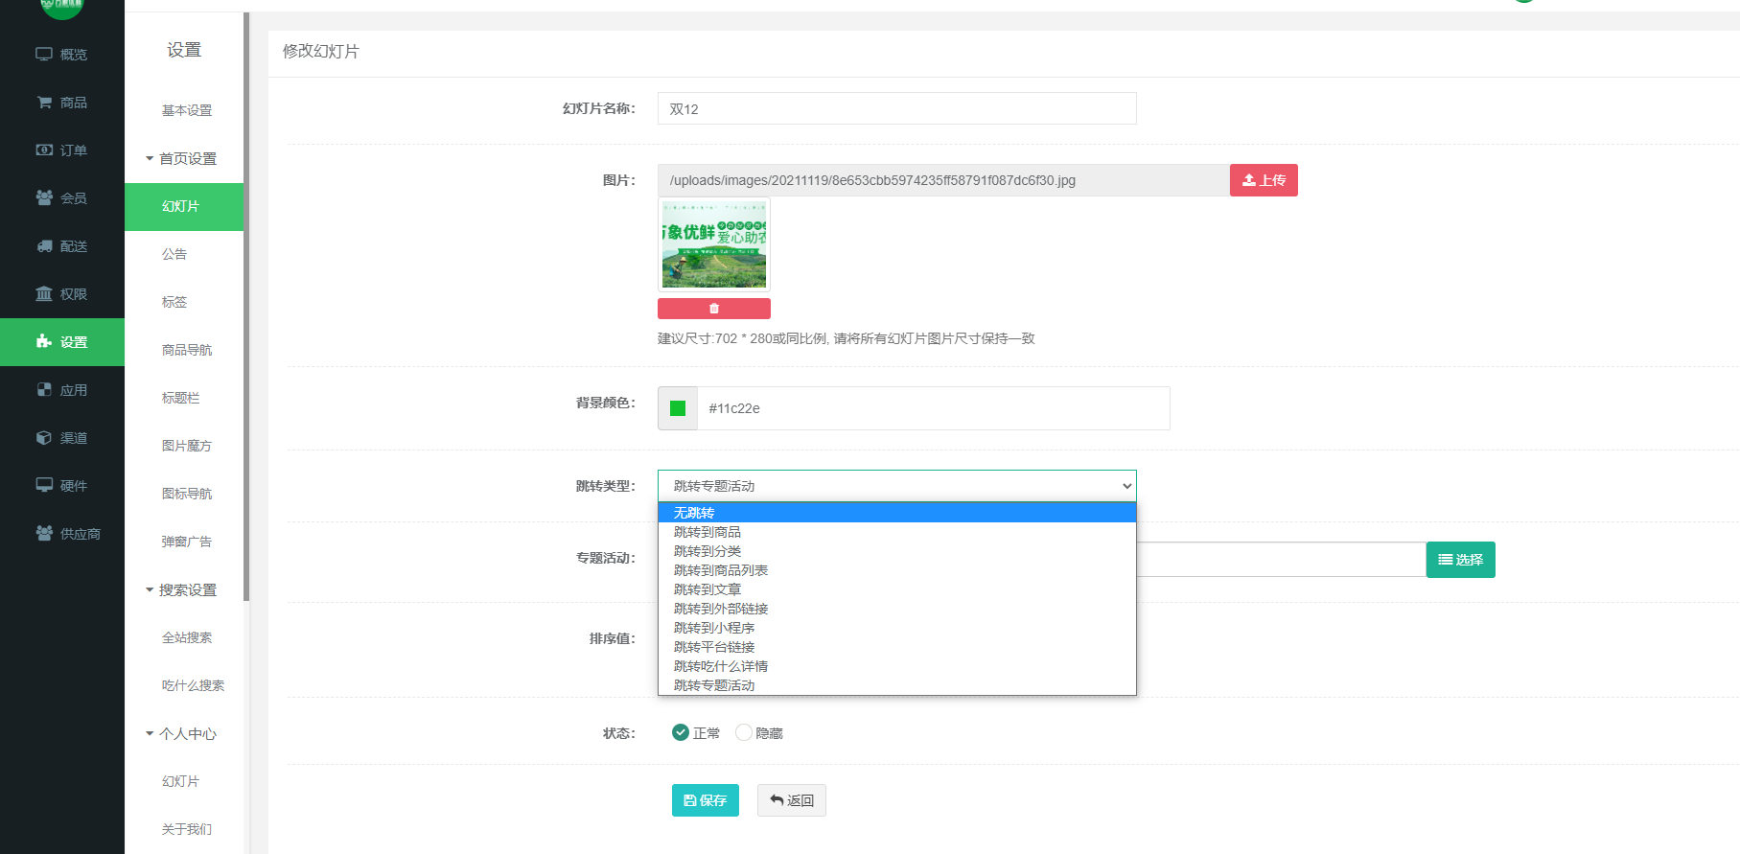Open the 商品导航 settings page
Viewport: 1740px width, 854px height.
pos(187,351)
